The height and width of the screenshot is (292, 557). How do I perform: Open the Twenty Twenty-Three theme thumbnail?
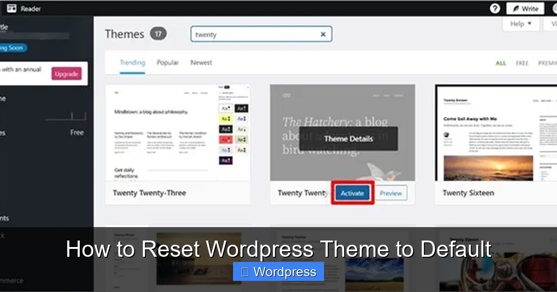click(178, 133)
